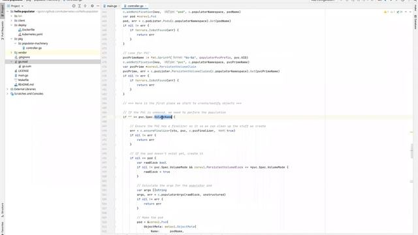Click the locate opened file target icon

(x=74, y=6)
